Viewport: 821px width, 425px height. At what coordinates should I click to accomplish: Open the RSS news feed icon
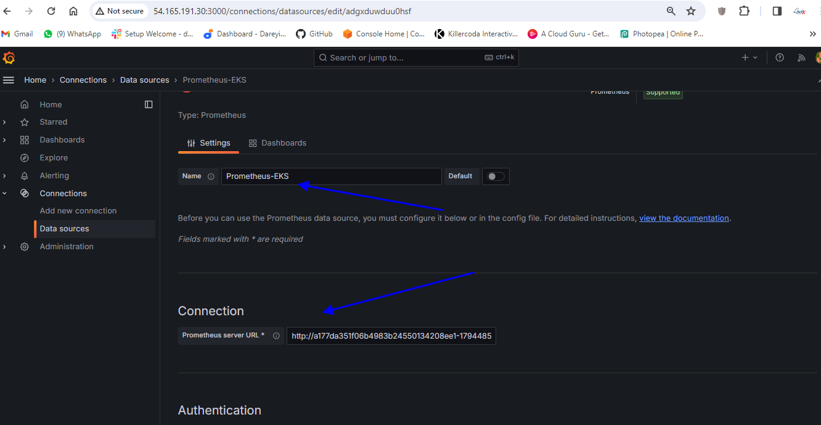[801, 57]
